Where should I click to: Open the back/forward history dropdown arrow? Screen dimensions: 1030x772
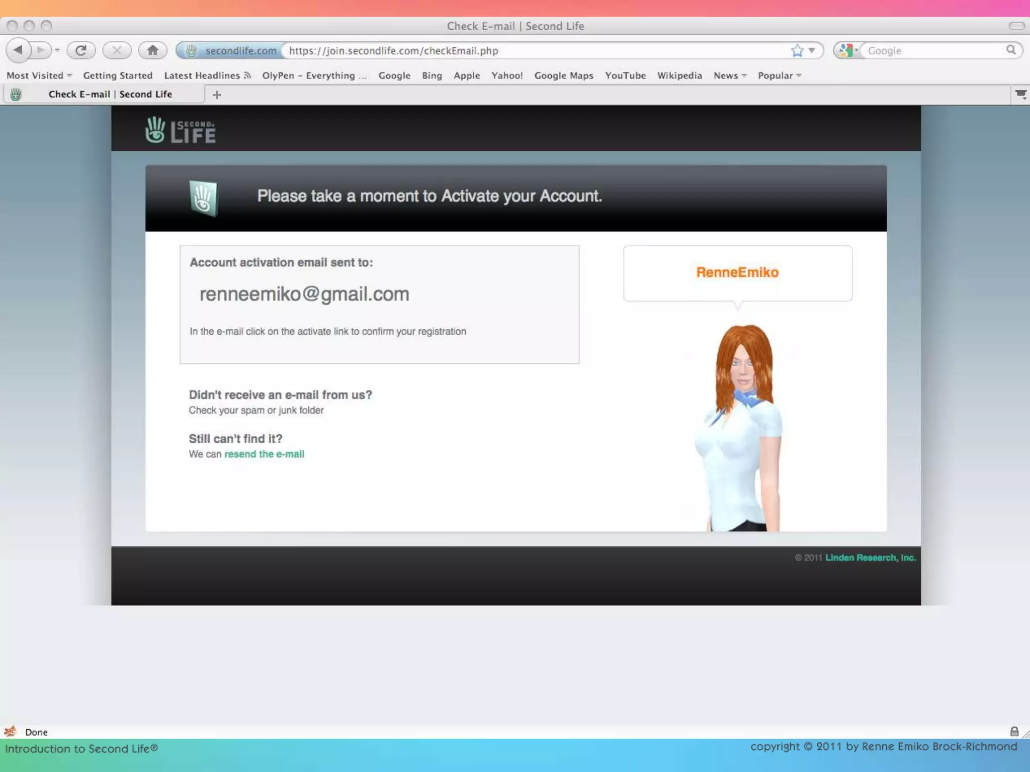tap(57, 50)
